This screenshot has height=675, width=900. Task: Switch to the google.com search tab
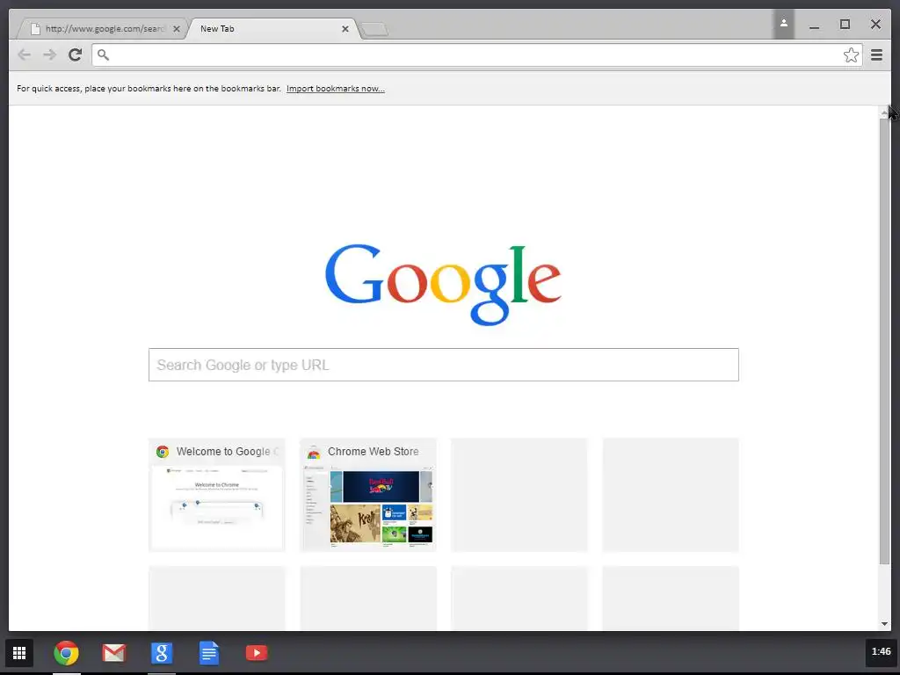[102, 29]
